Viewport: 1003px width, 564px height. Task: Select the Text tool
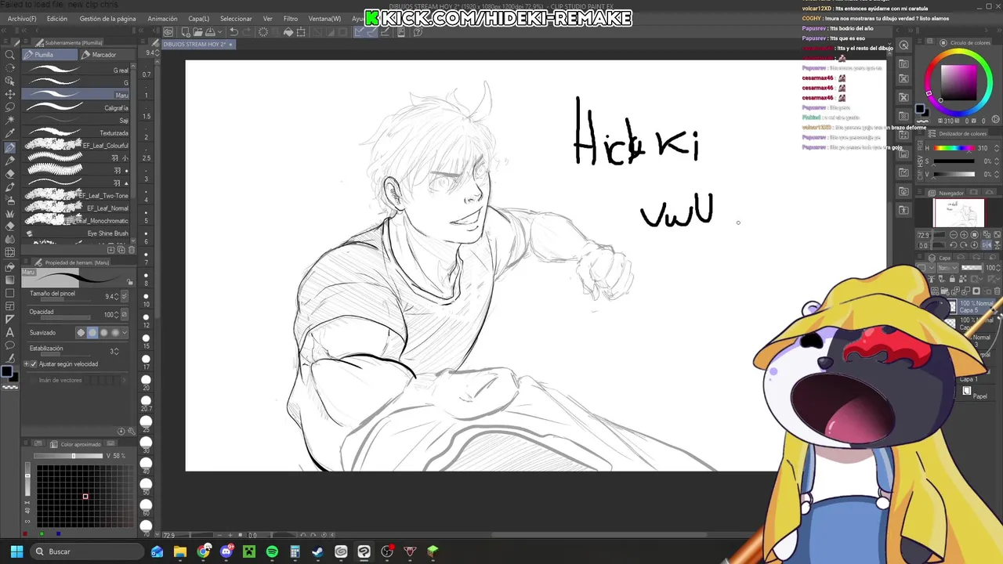click(x=9, y=333)
